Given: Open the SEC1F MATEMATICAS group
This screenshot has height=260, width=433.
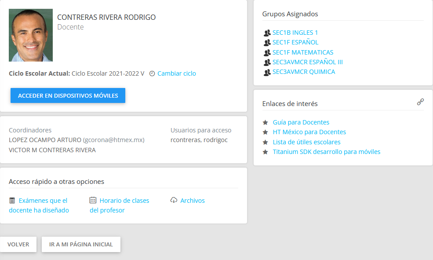Looking at the screenshot, I should tap(303, 52).
